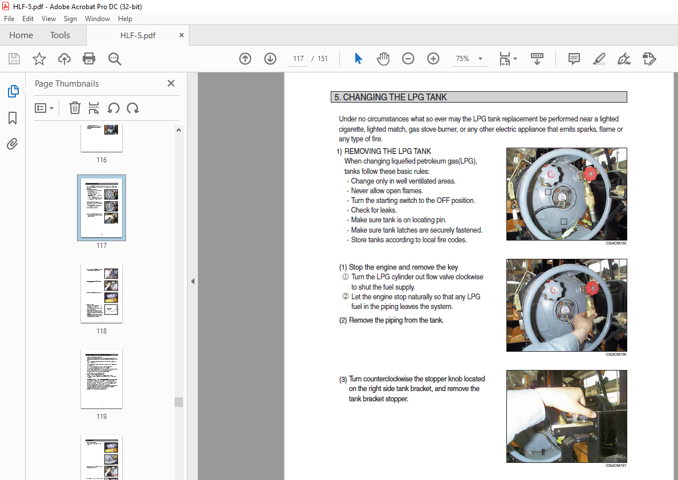This screenshot has height=480, width=678.
Task: Collapse the navigation pane arrow
Action: [193, 281]
